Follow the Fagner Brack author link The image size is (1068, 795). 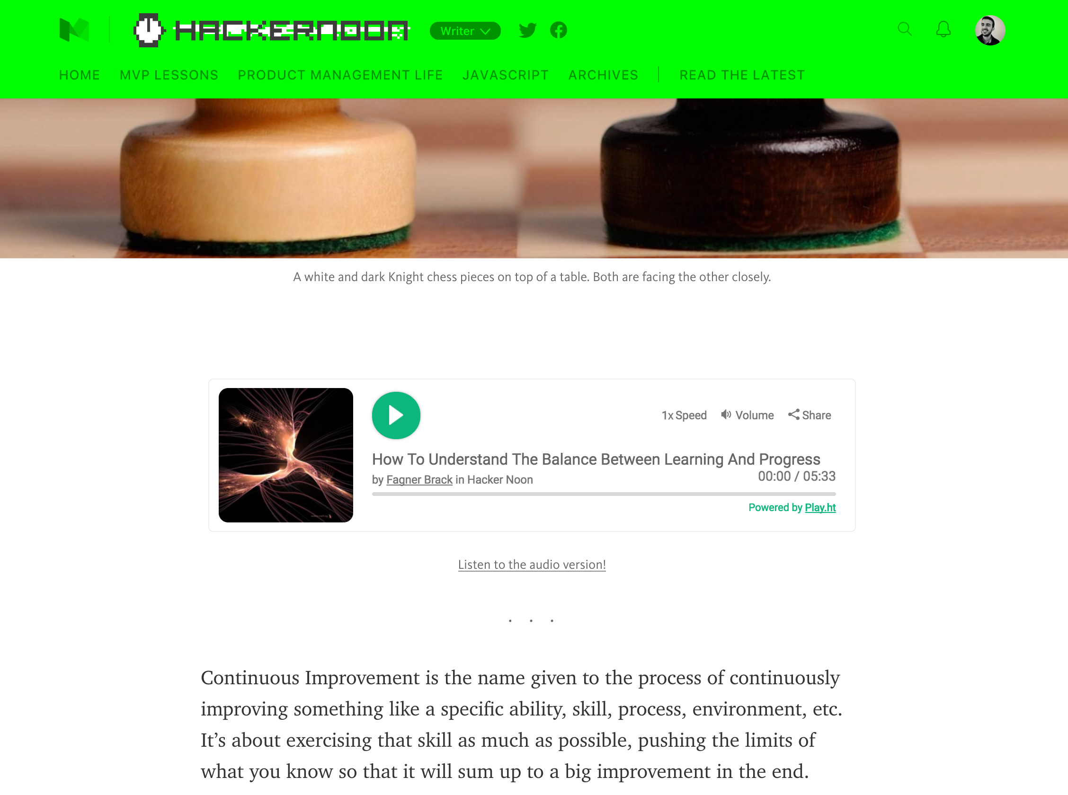point(419,480)
